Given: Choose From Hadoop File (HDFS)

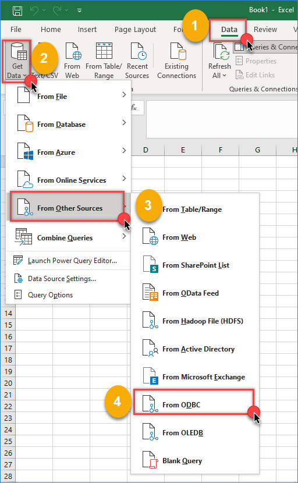Looking at the screenshot, I should (195, 321).
